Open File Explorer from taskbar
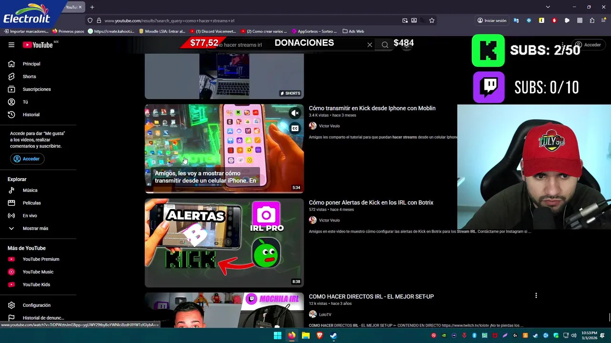 pyautogui.click(x=305, y=335)
